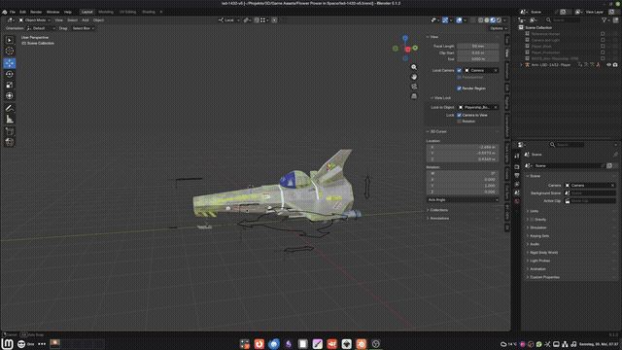Screen dimensions: 622x350
Task: Toggle the Rotation lock checkbox
Action: (x=460, y=122)
